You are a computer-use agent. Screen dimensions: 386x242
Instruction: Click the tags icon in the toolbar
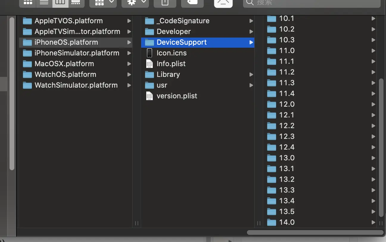(x=192, y=2)
